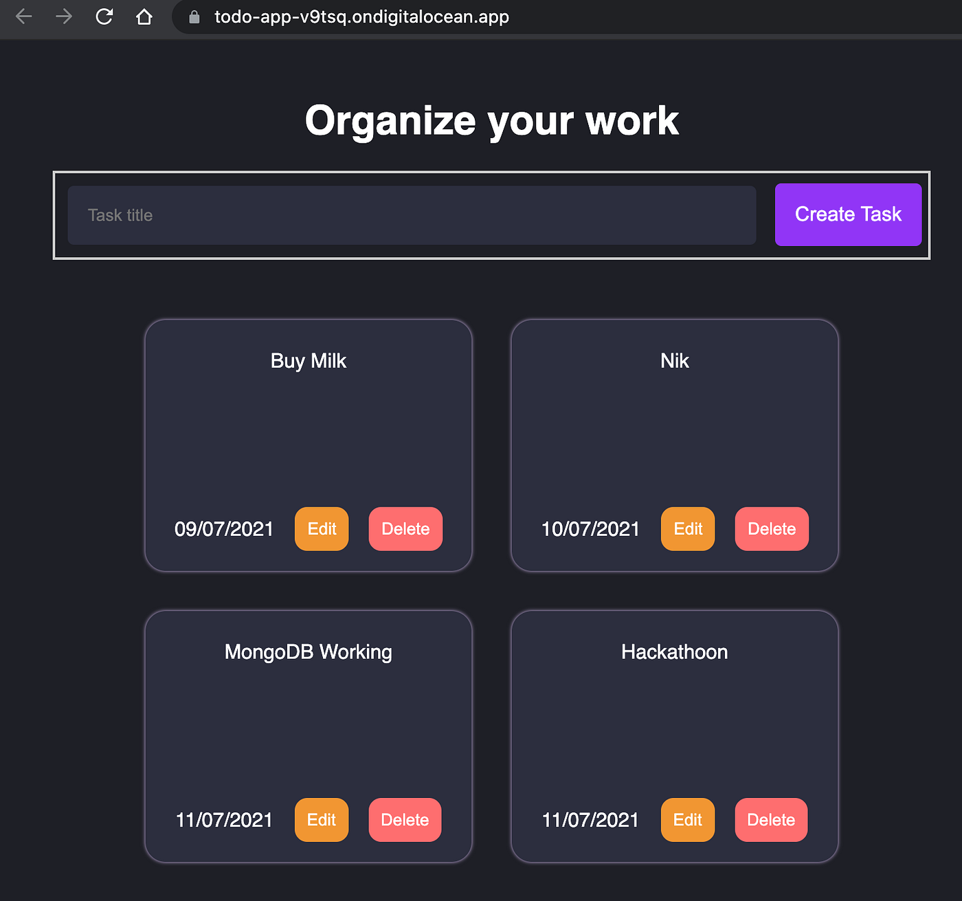Edit the Hackathoon task
The width and height of the screenshot is (962, 901).
click(687, 819)
